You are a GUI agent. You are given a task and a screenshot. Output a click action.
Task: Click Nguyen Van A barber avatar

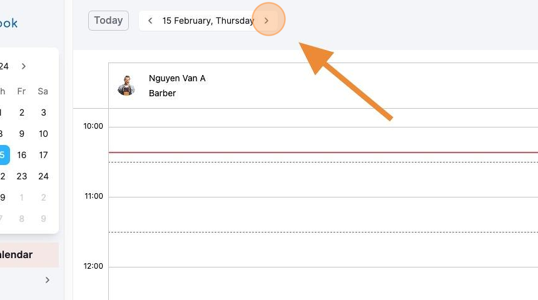(126, 86)
